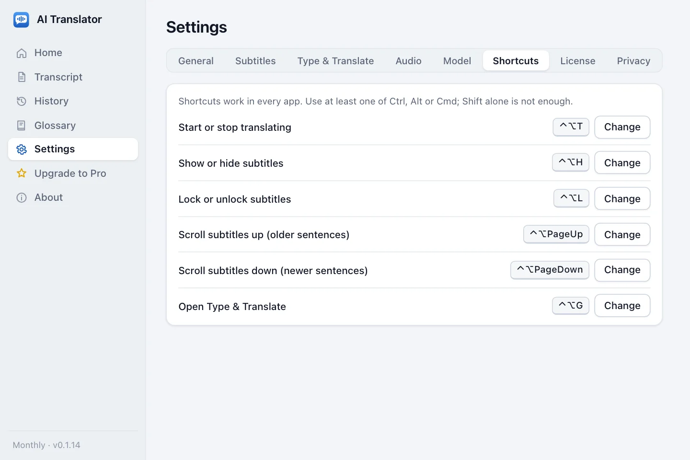Click the 'Show or hide subtitles' label
This screenshot has height=460, width=690.
[231, 163]
